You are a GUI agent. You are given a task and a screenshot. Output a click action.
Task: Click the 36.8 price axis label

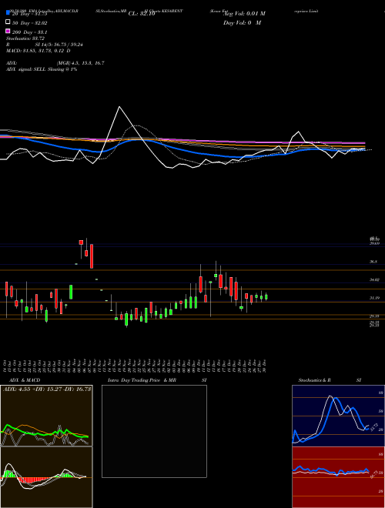tap(373, 261)
